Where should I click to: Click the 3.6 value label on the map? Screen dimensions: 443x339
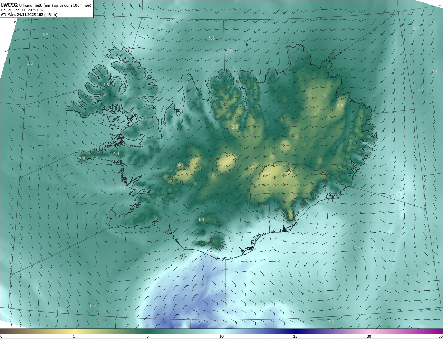(82, 159)
